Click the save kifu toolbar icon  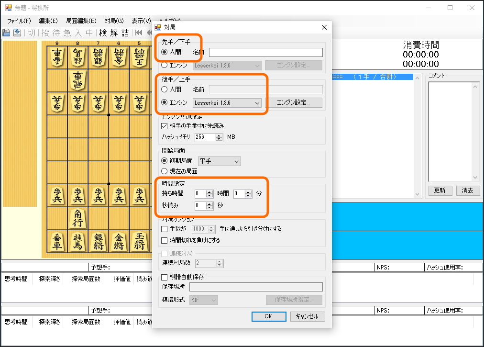[x=17, y=33]
